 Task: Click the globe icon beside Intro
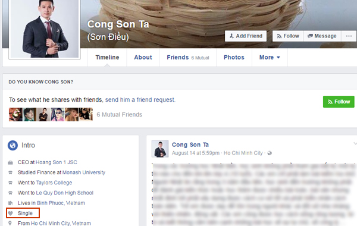tap(12, 145)
